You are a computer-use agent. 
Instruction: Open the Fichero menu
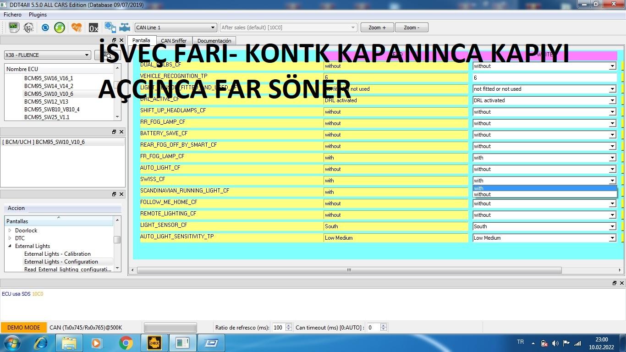point(12,15)
